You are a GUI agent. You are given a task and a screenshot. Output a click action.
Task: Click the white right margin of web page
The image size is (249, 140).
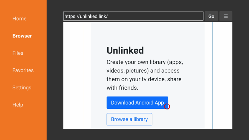222,75
